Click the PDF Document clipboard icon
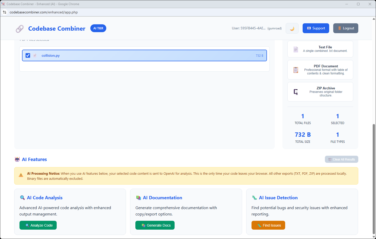The height and width of the screenshot is (239, 376). pos(296,70)
